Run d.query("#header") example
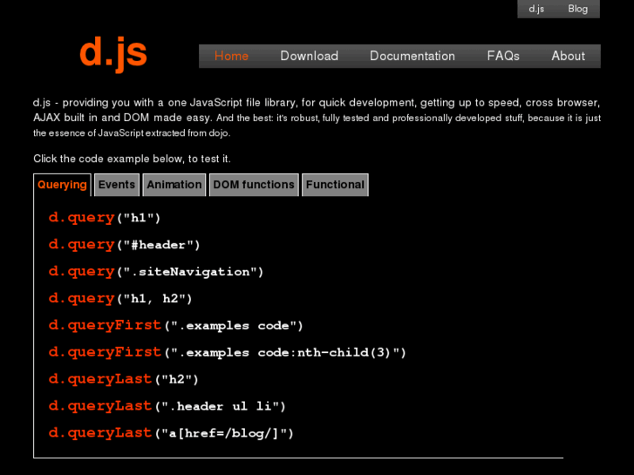Image resolution: width=634 pixels, height=475 pixels. pos(125,245)
